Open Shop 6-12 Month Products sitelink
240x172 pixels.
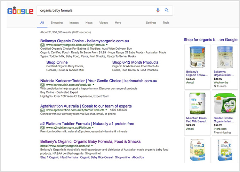coord(135,62)
